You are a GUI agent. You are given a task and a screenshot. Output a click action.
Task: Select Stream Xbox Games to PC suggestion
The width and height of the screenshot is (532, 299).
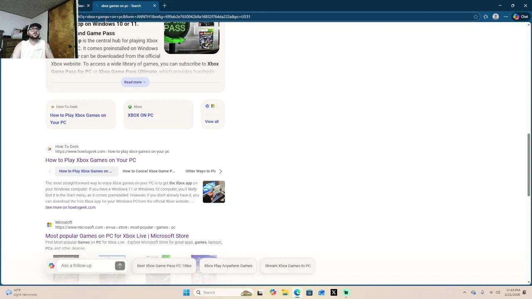[288, 266]
